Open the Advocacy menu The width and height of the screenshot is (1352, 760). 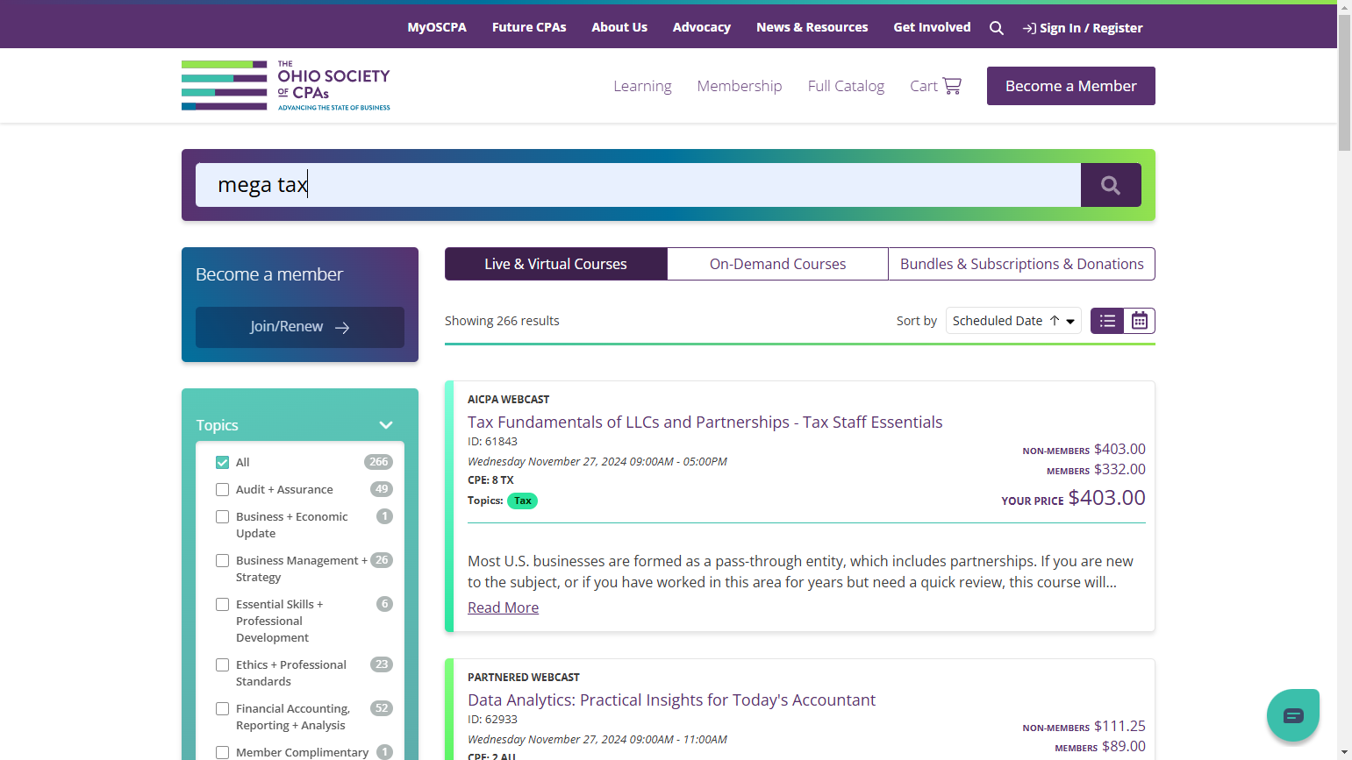pyautogui.click(x=702, y=27)
